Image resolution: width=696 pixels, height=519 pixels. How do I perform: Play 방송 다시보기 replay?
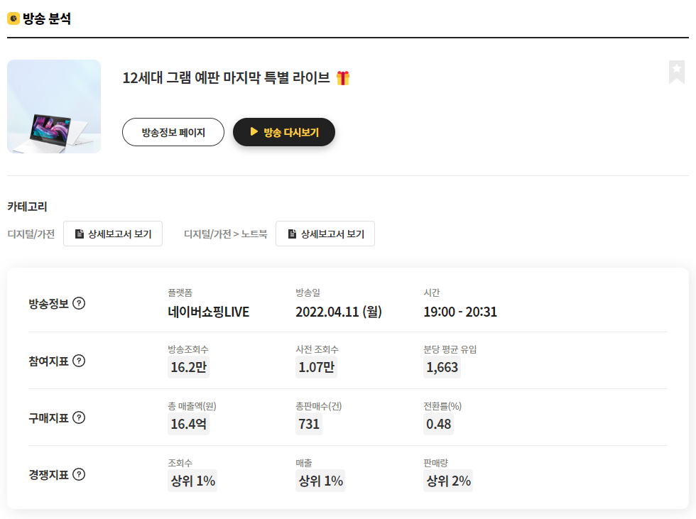click(284, 132)
